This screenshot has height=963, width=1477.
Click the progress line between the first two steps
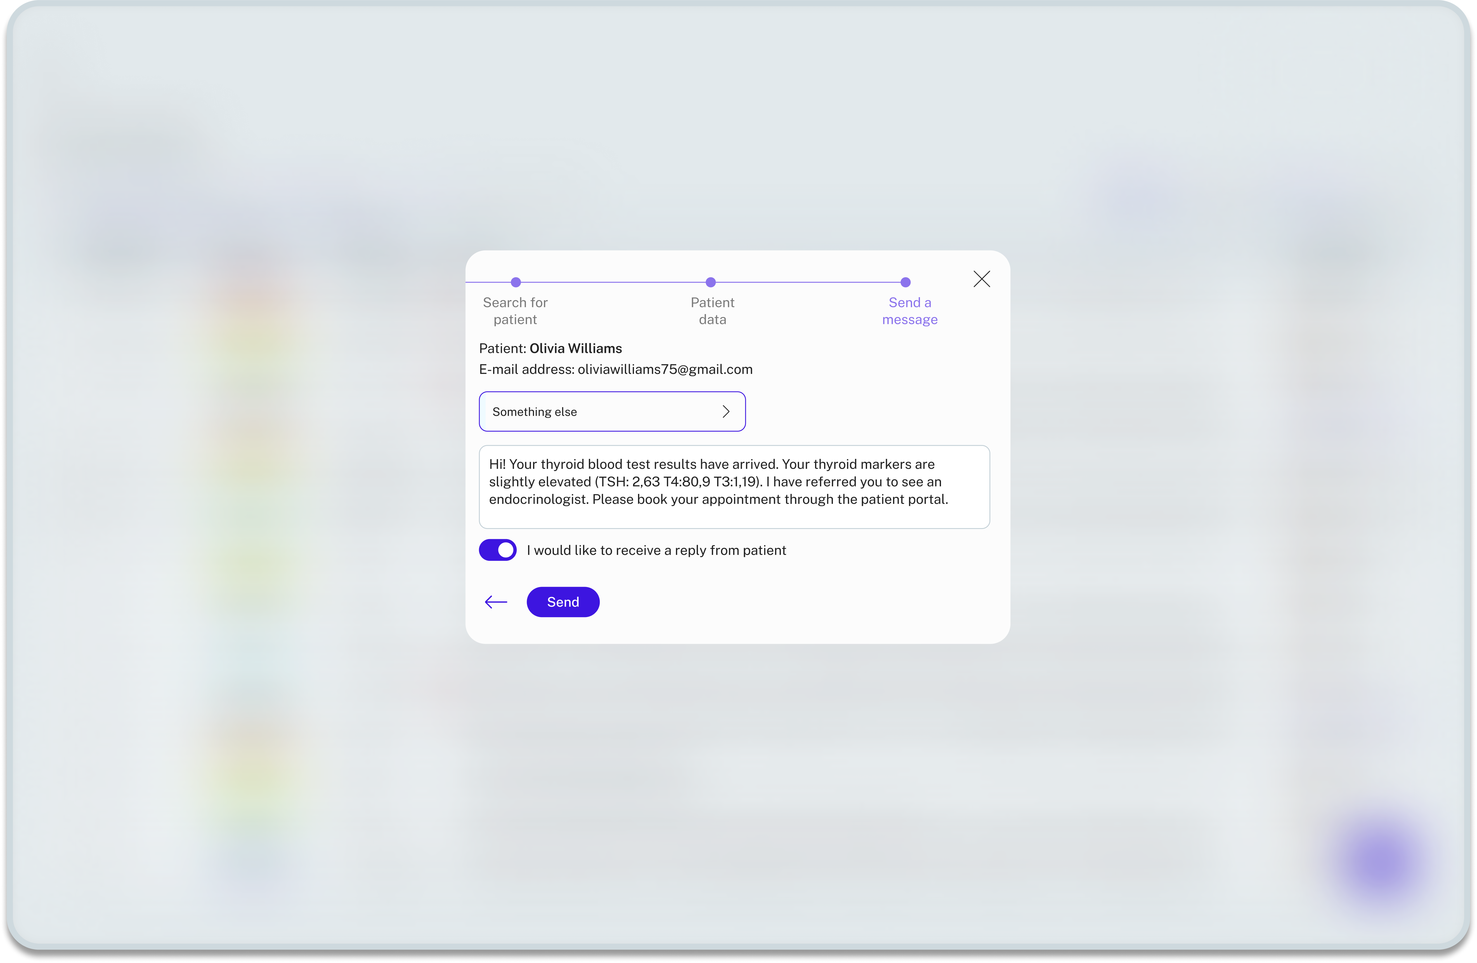pyautogui.click(x=613, y=282)
